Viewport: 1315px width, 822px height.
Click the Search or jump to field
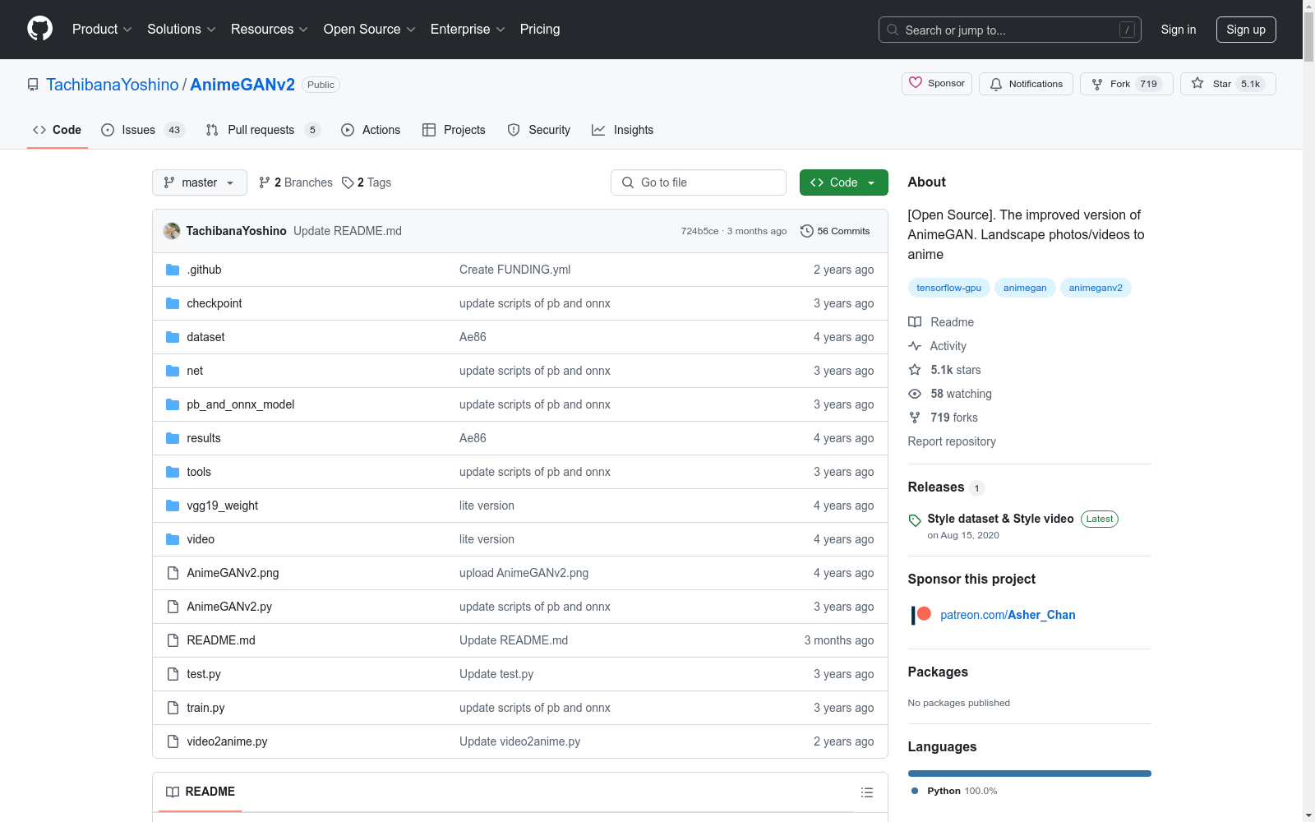(1010, 30)
